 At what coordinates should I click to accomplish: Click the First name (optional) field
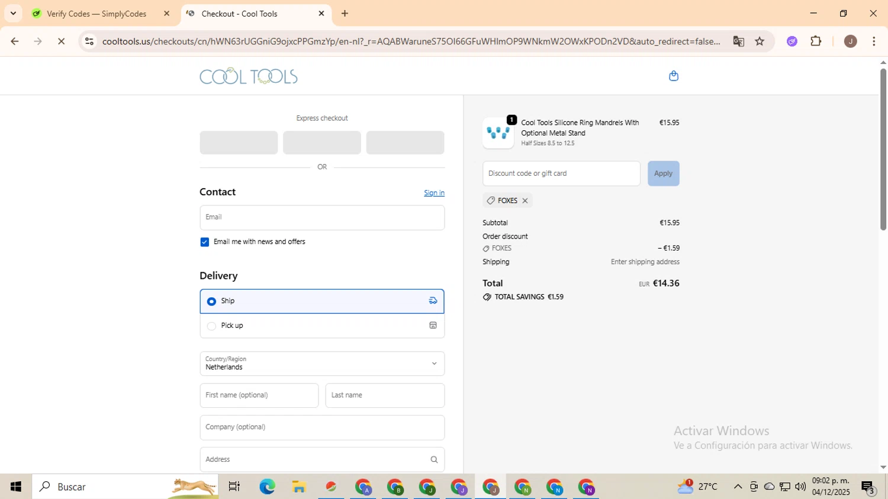pyautogui.click(x=259, y=395)
